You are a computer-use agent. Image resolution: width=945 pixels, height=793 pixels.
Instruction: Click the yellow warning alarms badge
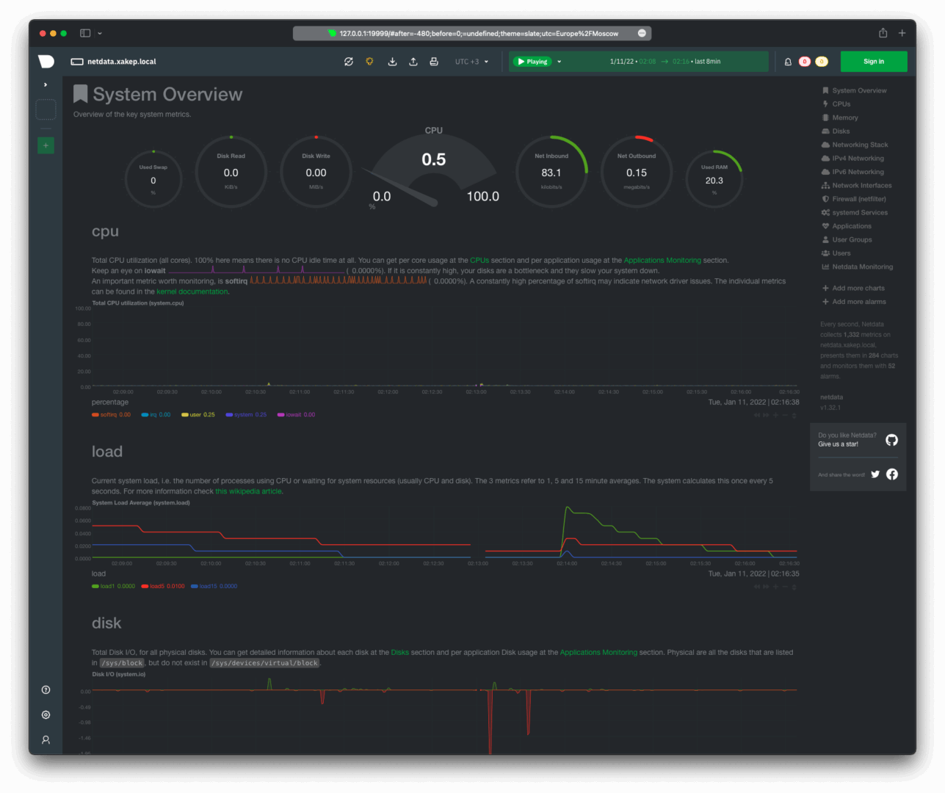pos(822,62)
